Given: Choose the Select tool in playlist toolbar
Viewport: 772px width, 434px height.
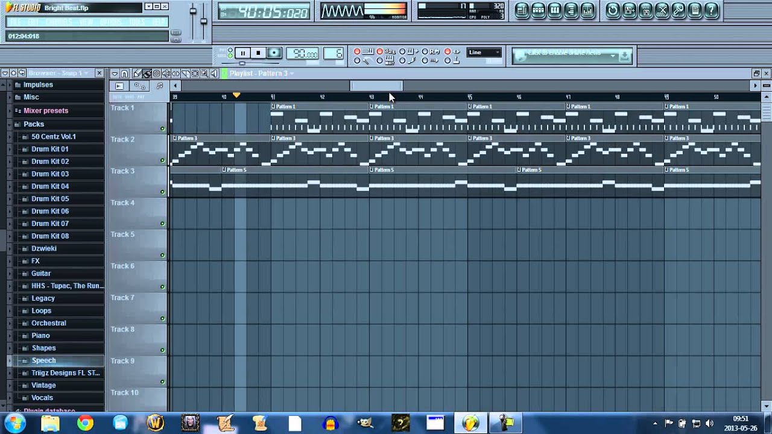Looking at the screenshot, I should pos(195,74).
